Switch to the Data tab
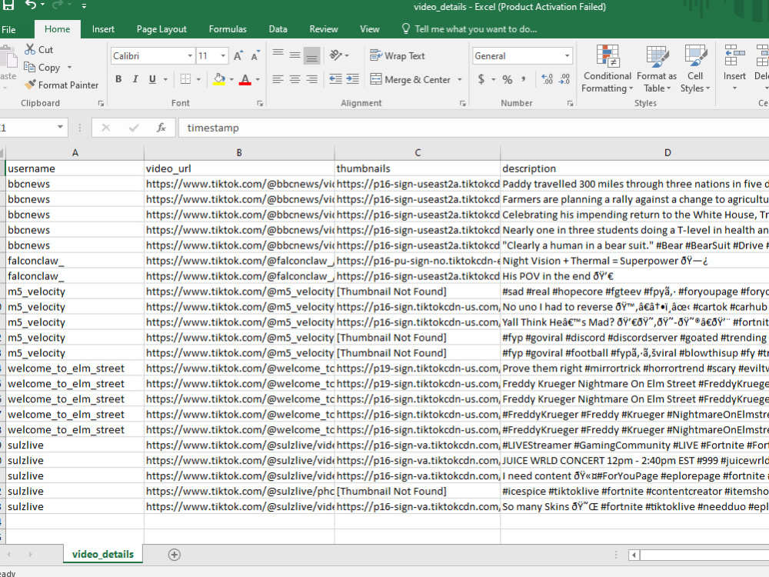 coord(278,29)
